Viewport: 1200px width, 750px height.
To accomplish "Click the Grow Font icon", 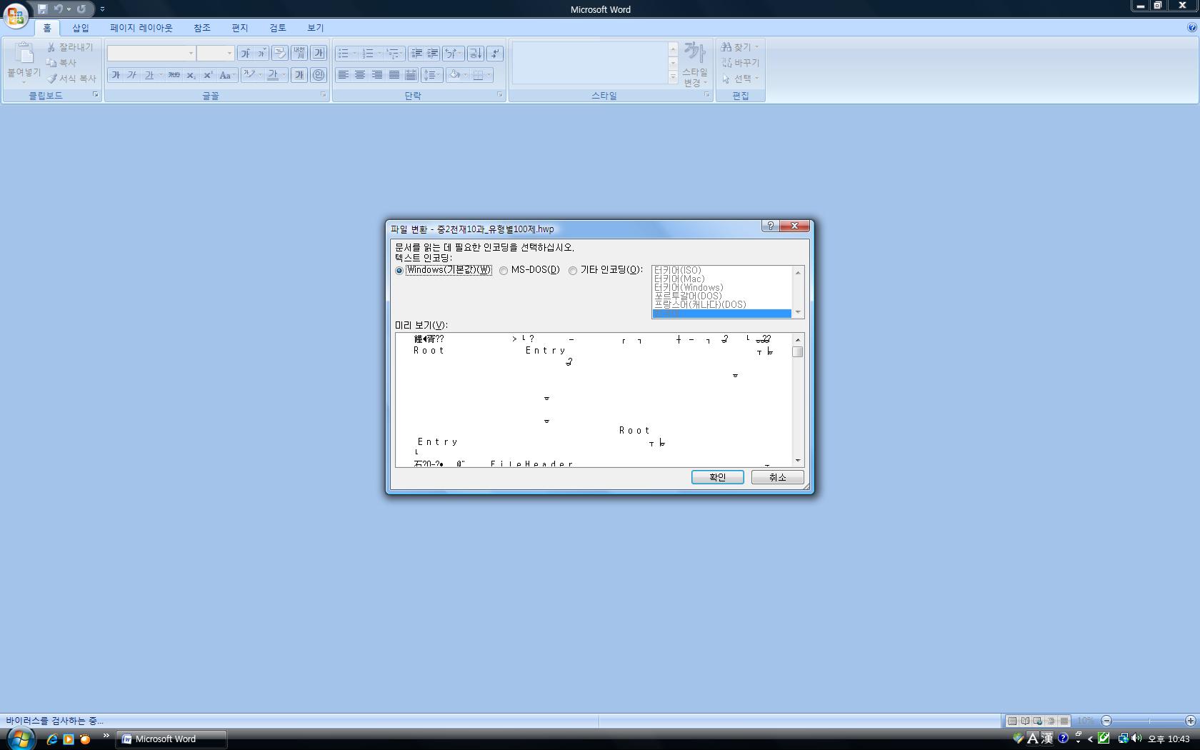I will coord(245,54).
